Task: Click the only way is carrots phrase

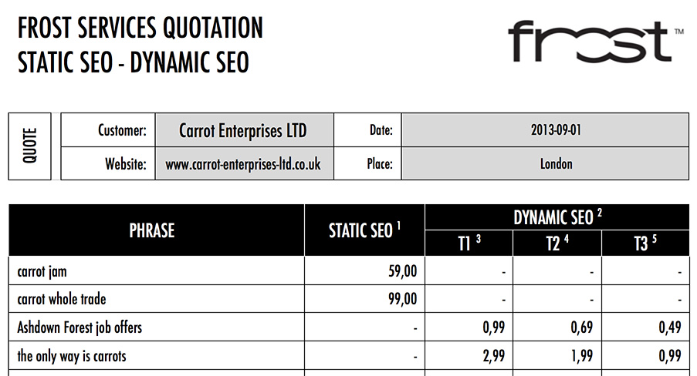Action: pyautogui.click(x=72, y=356)
